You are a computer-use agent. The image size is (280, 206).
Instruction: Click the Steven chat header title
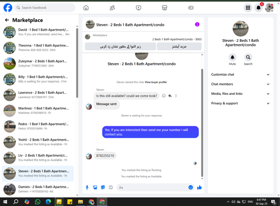[x=130, y=25]
